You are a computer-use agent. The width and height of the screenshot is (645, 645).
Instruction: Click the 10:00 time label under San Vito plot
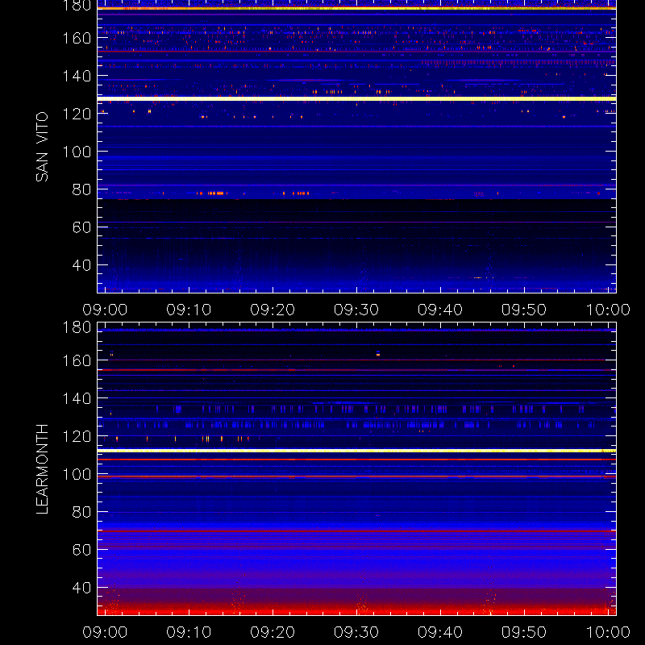608,310
